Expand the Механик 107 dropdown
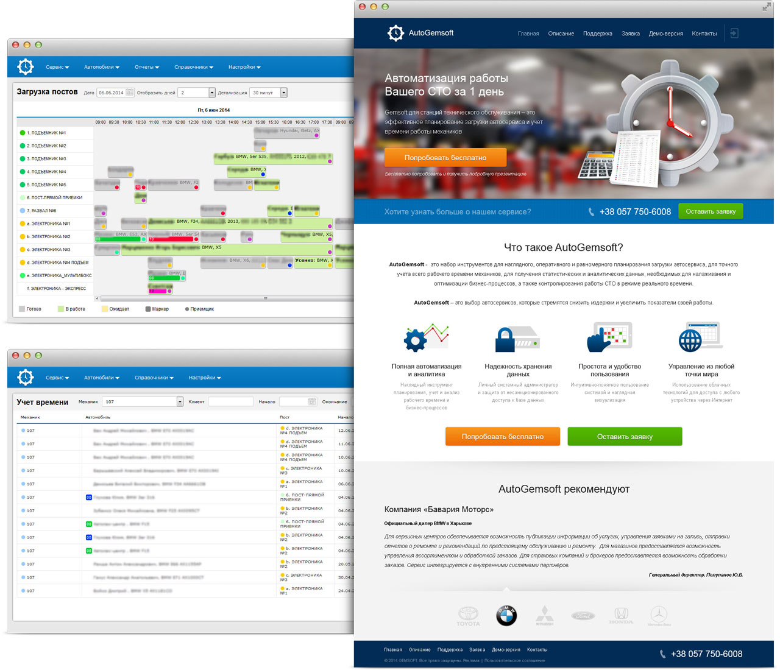Screen dimensions: 780x670 point(180,401)
